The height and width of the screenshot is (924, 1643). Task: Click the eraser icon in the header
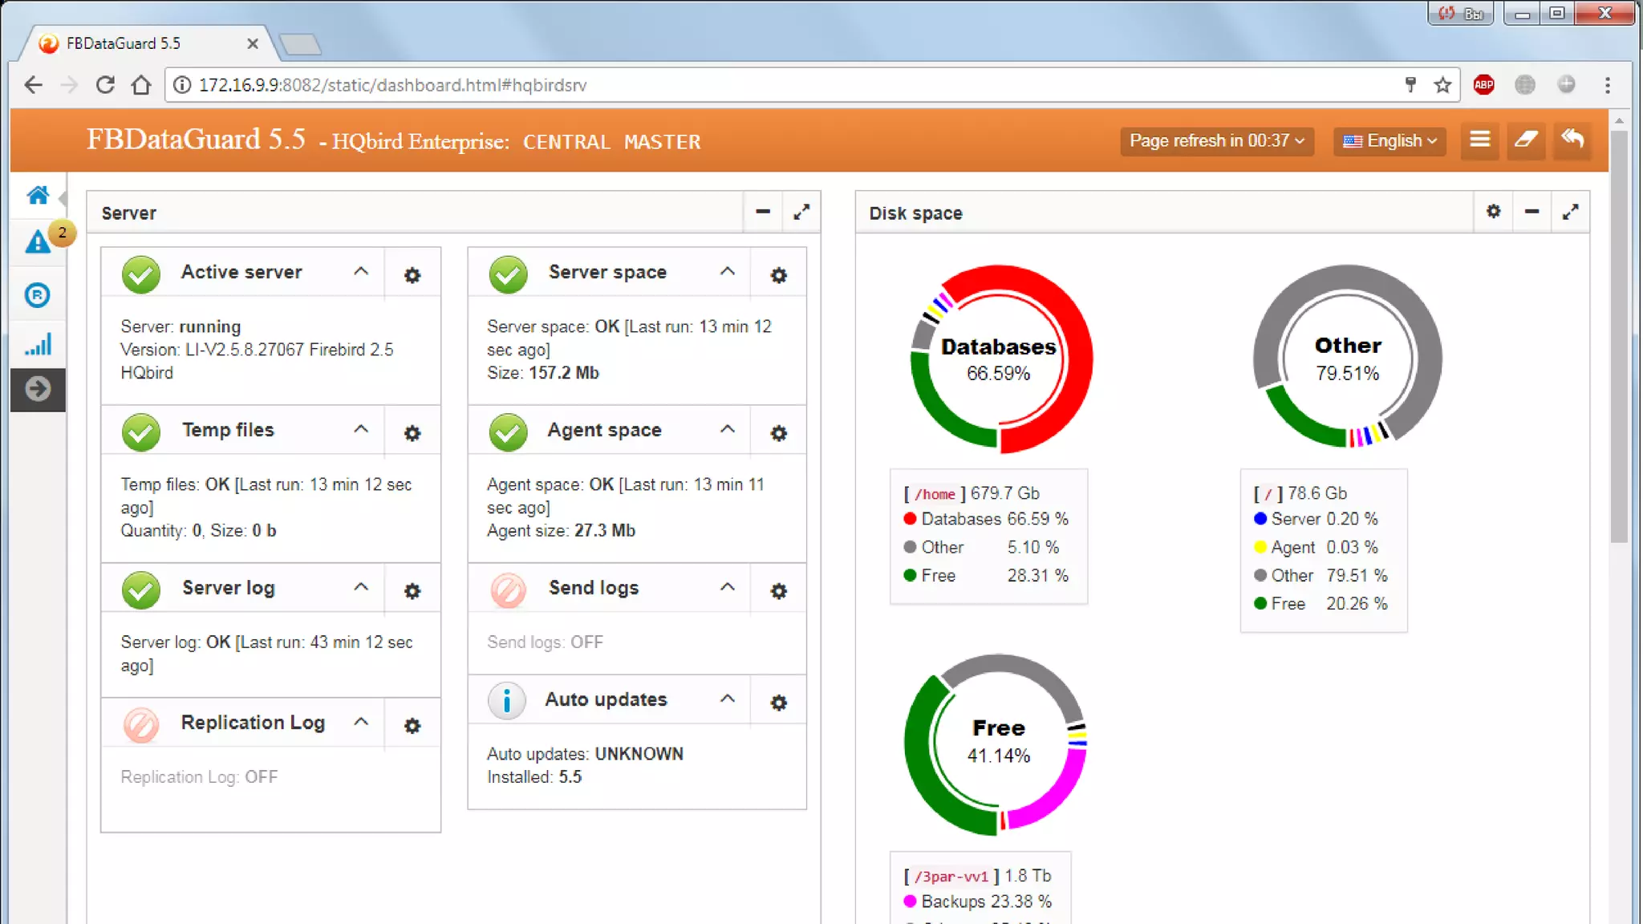[1526, 140]
